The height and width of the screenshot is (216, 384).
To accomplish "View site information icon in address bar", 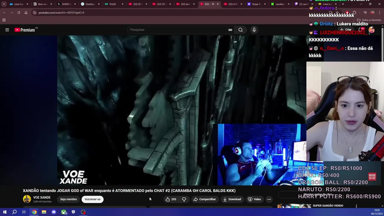I will (34, 13).
